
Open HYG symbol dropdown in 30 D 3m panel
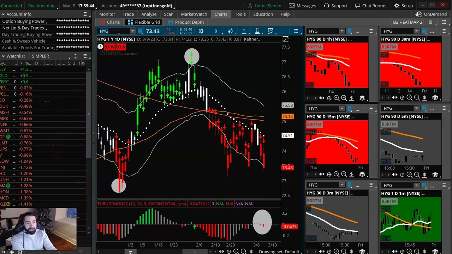point(341,185)
